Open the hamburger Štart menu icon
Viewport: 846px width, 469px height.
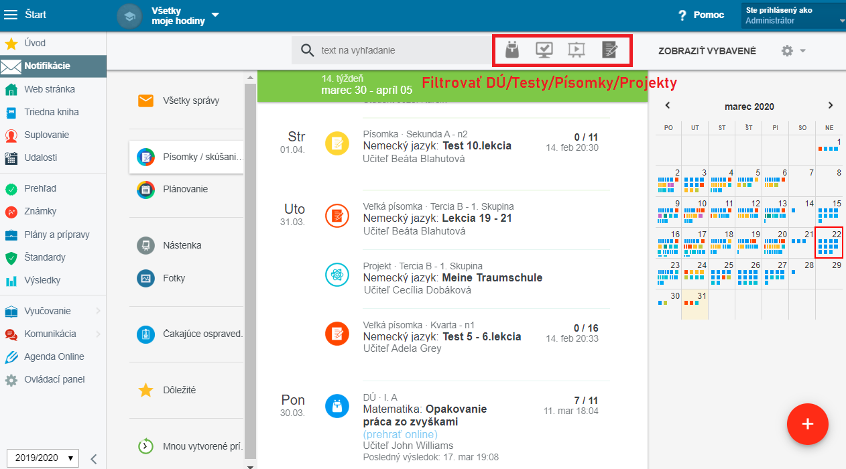[12, 14]
